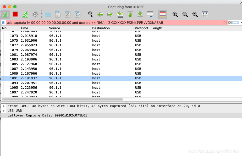Expand the Frame 1091 tree node
This screenshot has width=242, height=156.
[x=4, y=106]
